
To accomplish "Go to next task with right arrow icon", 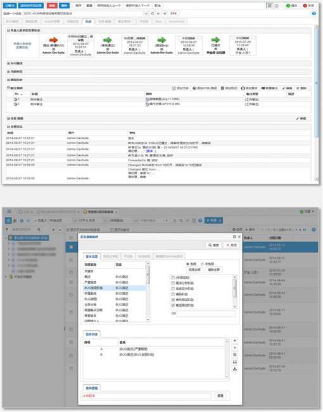I will coord(165,13).
